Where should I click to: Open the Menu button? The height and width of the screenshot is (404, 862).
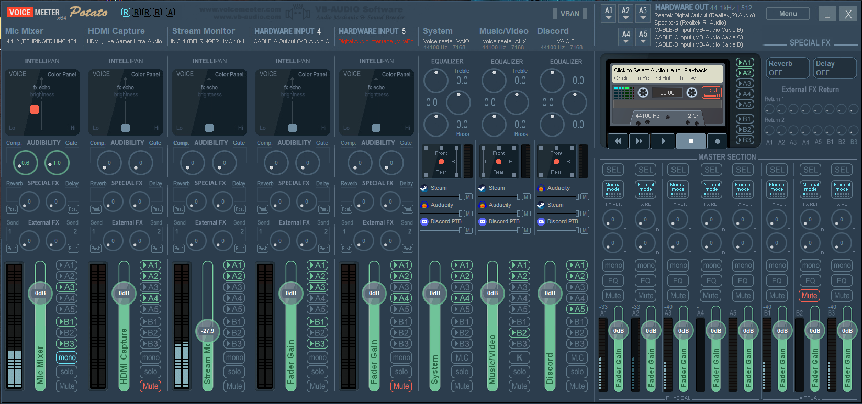coord(788,14)
